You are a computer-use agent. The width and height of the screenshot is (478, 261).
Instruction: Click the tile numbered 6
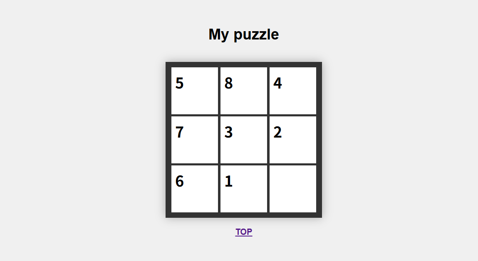[195, 189]
